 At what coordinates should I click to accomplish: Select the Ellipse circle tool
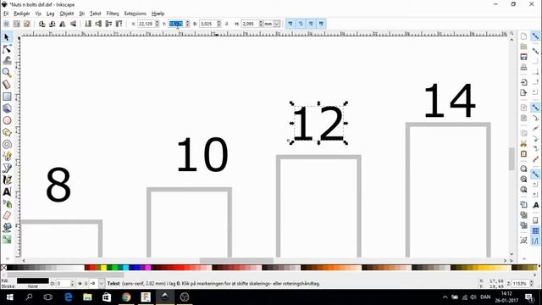click(7, 120)
